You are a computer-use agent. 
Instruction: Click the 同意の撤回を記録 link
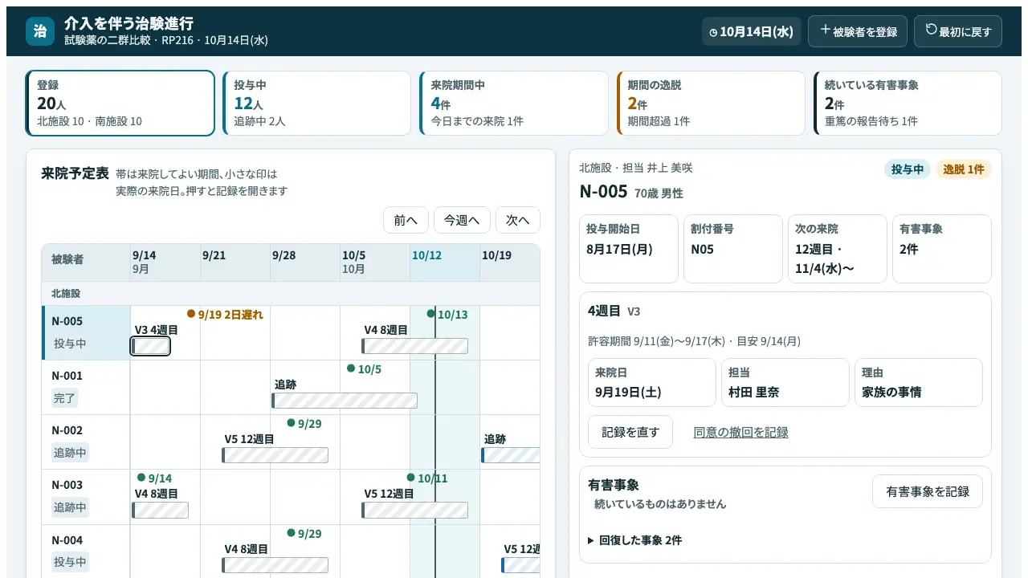pos(740,432)
